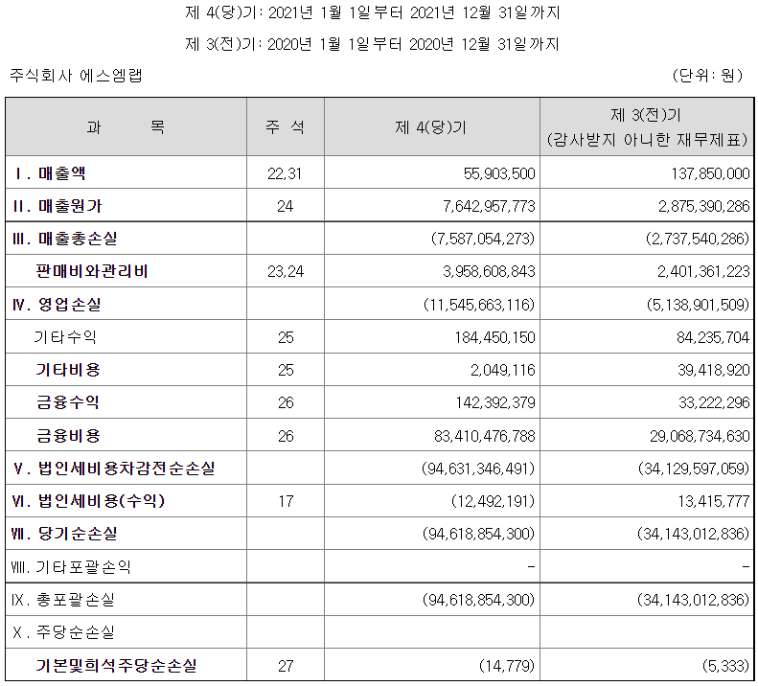This screenshot has width=758, height=686.
Task: Click the 과 목 column header
Action: click(126, 127)
